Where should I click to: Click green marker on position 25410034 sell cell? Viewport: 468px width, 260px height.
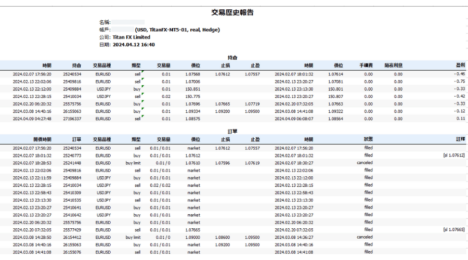coord(142,94)
